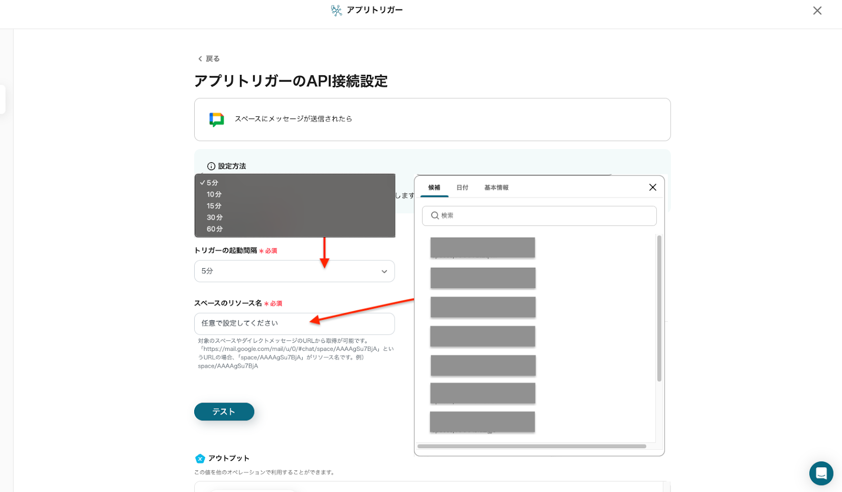Switch to the 日付 tab

coord(462,188)
